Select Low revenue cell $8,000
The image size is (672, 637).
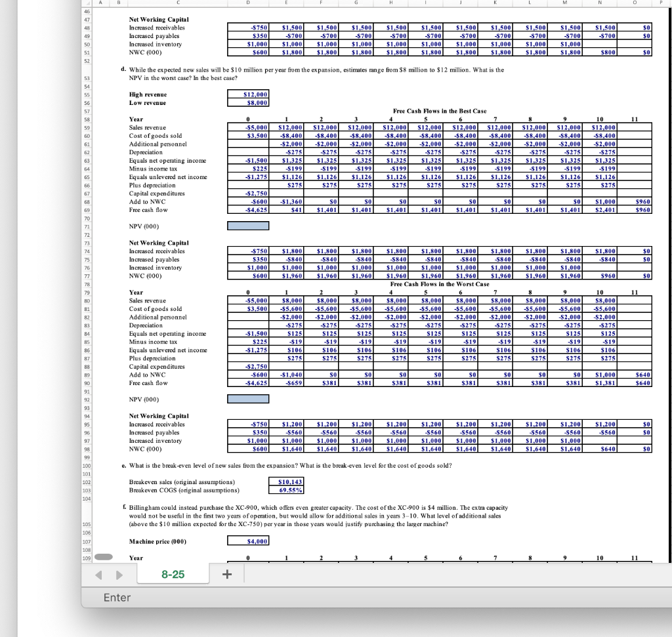pos(248,102)
